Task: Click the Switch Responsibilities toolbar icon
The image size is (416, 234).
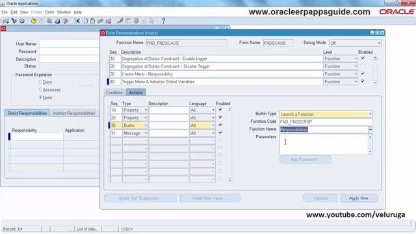Action: click(49, 21)
